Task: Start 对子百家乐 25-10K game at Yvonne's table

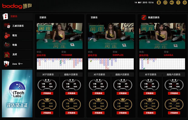Action: (47, 93)
